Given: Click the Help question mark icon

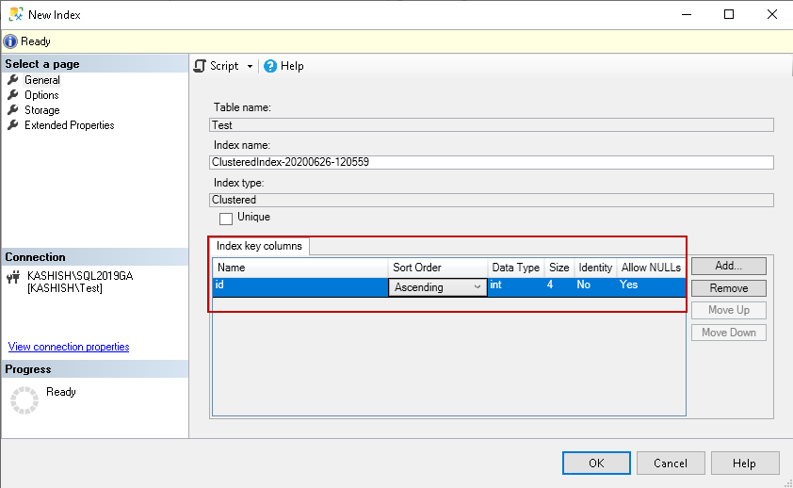Looking at the screenshot, I should point(270,66).
